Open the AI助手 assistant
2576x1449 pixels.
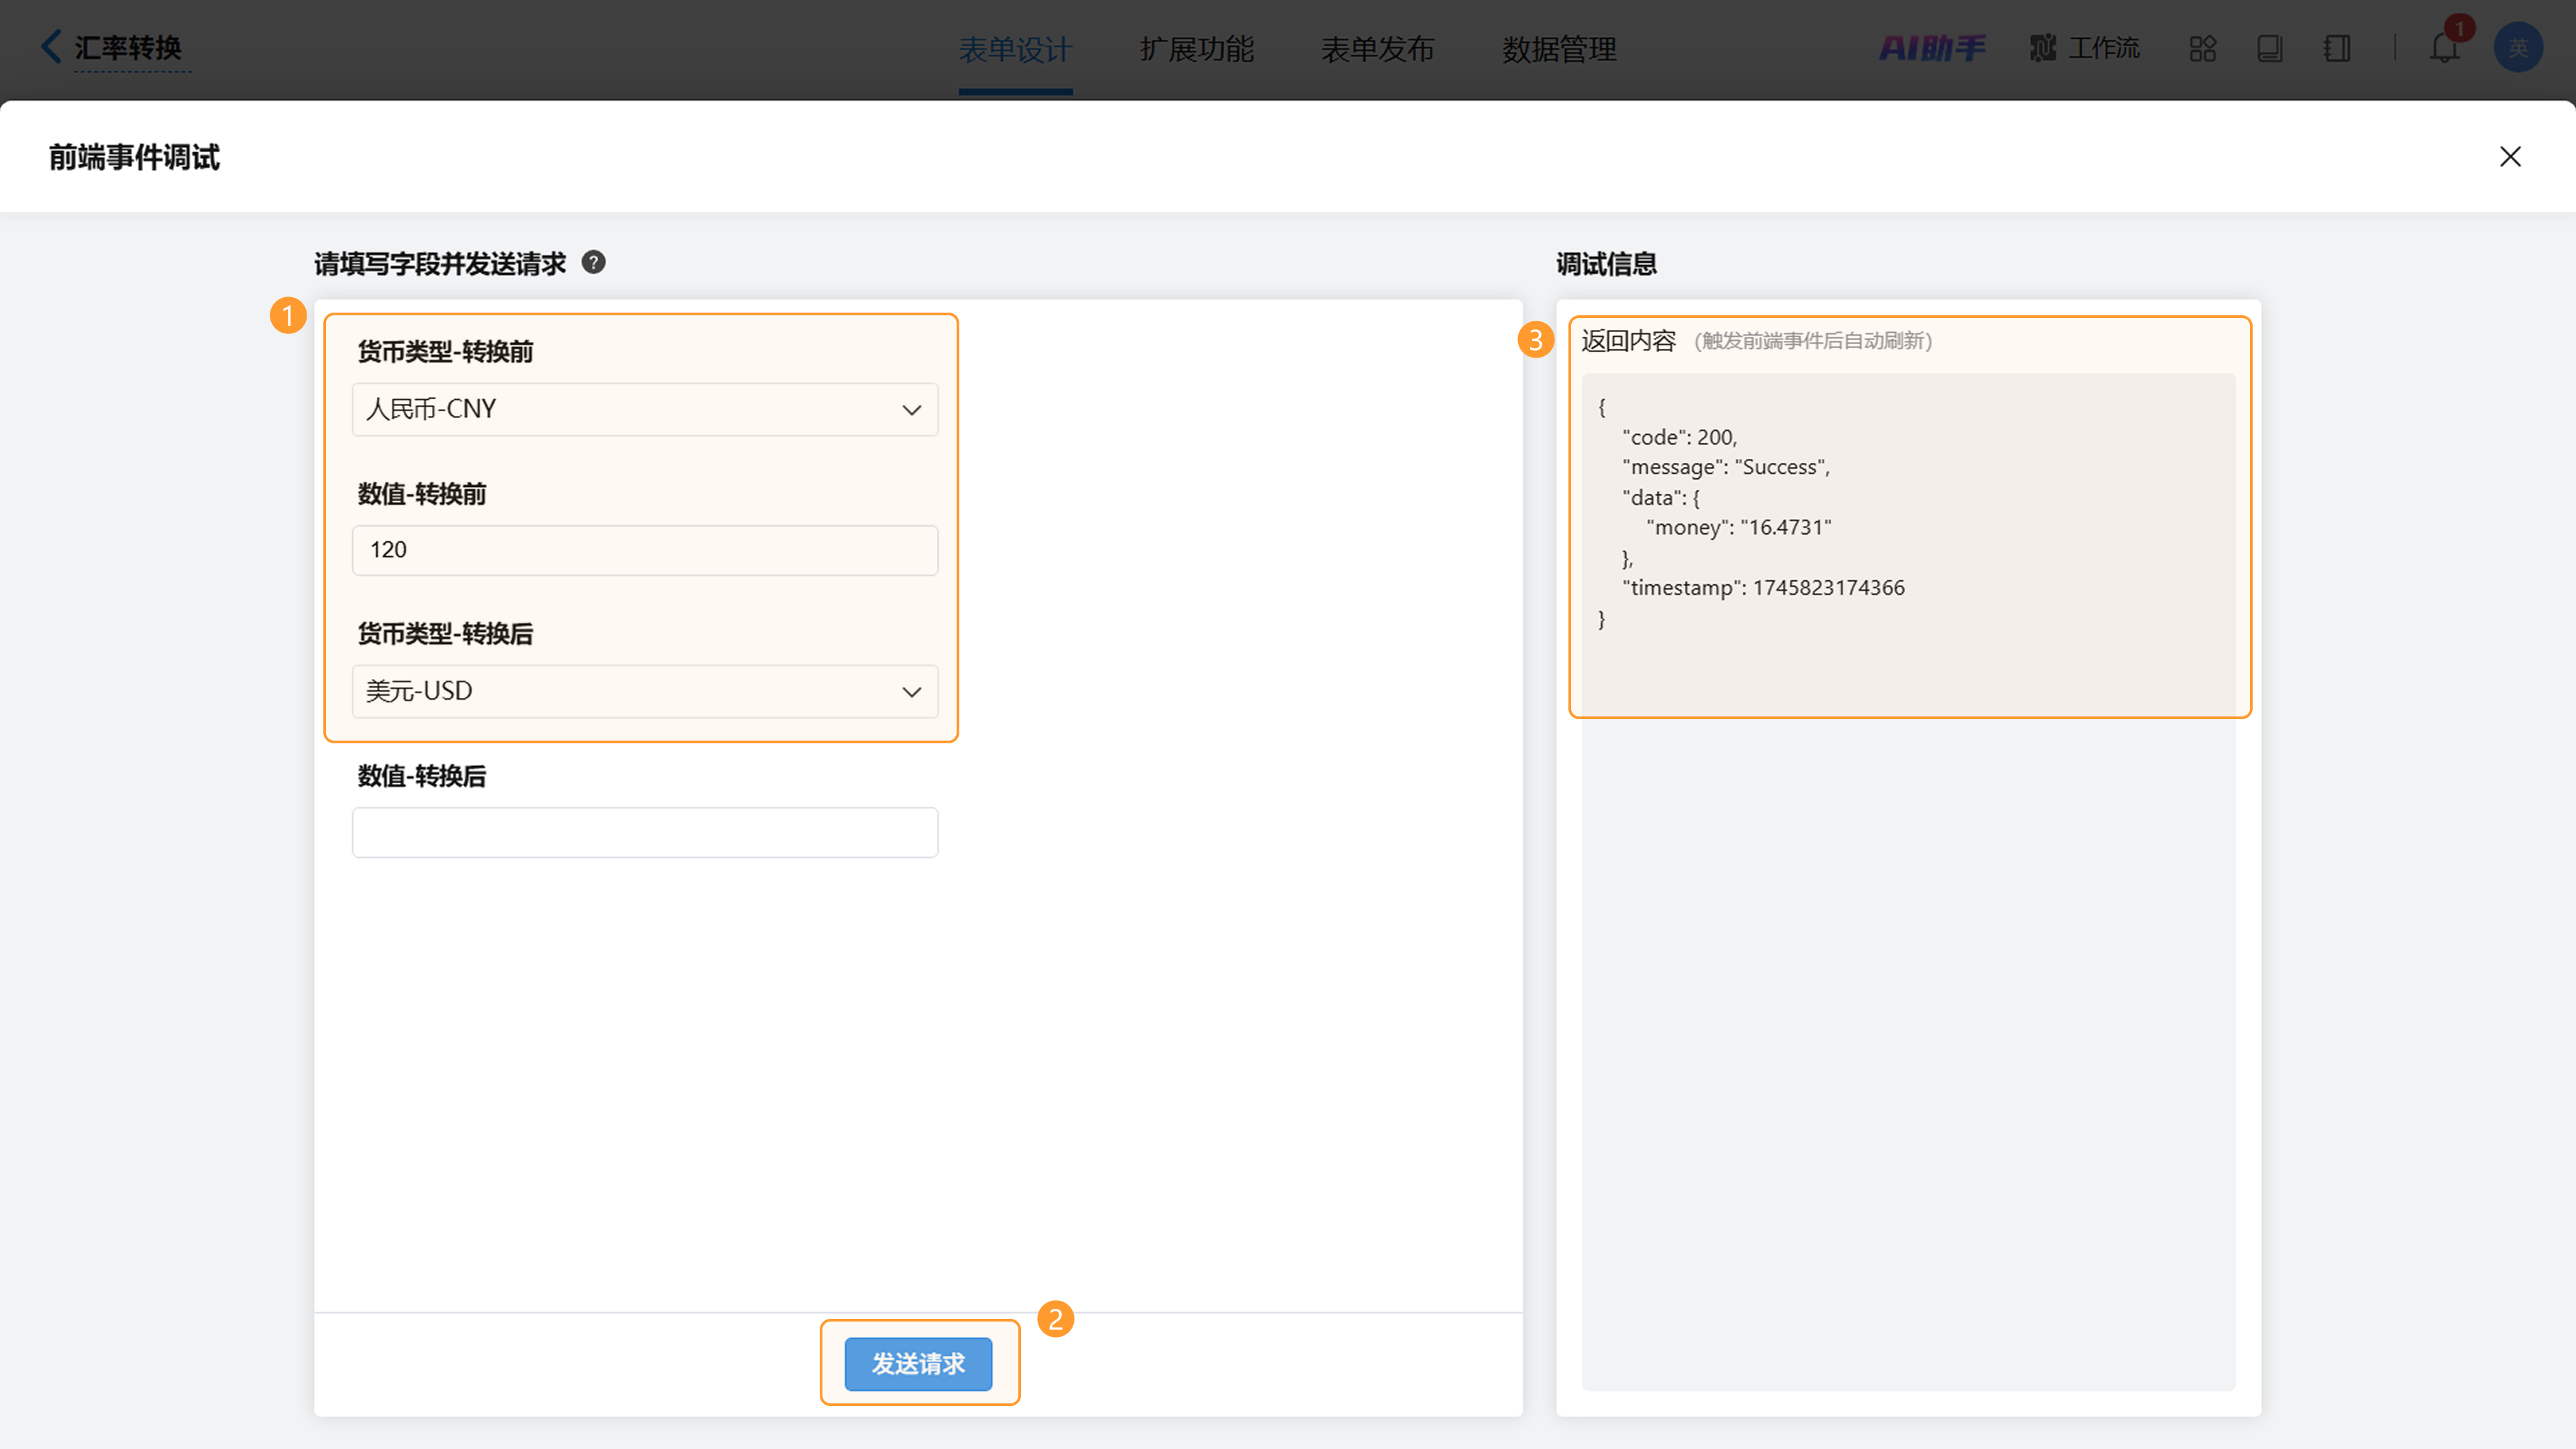tap(1931, 48)
